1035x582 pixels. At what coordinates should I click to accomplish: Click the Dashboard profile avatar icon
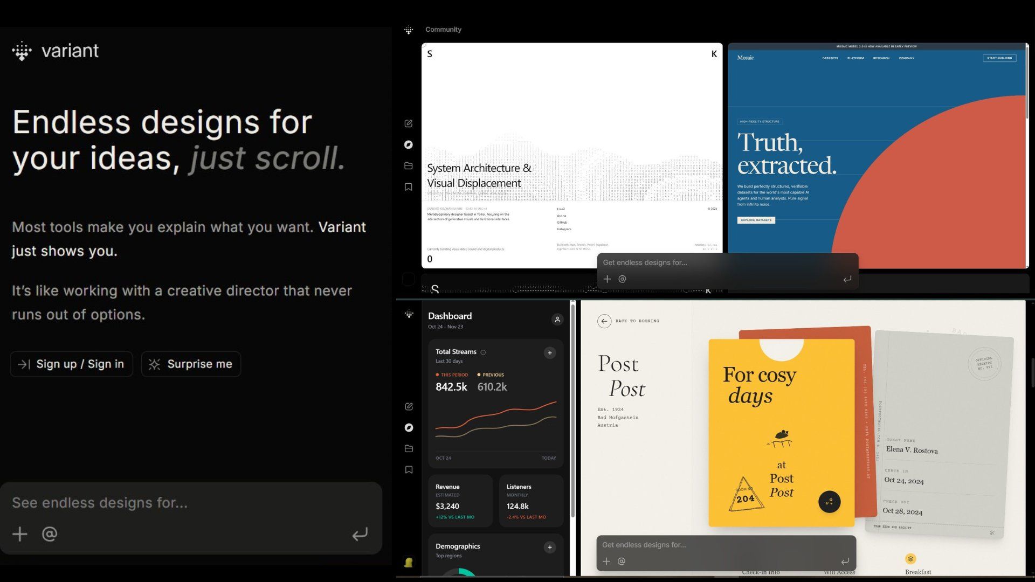557,320
